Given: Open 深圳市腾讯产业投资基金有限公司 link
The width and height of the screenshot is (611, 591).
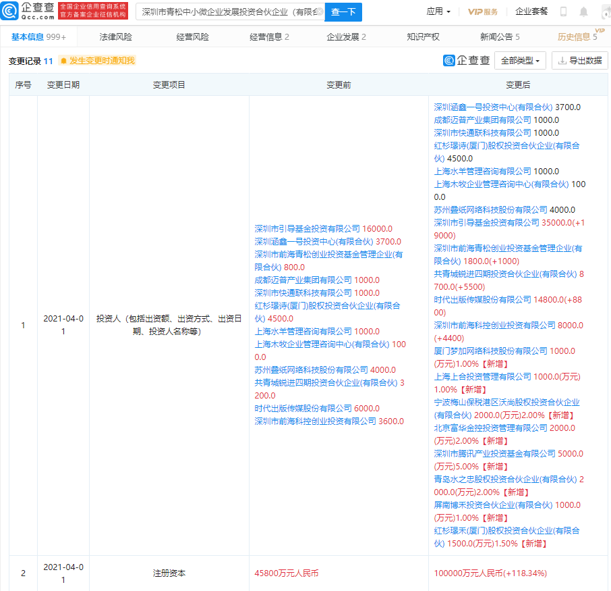Looking at the screenshot, I should (494, 454).
